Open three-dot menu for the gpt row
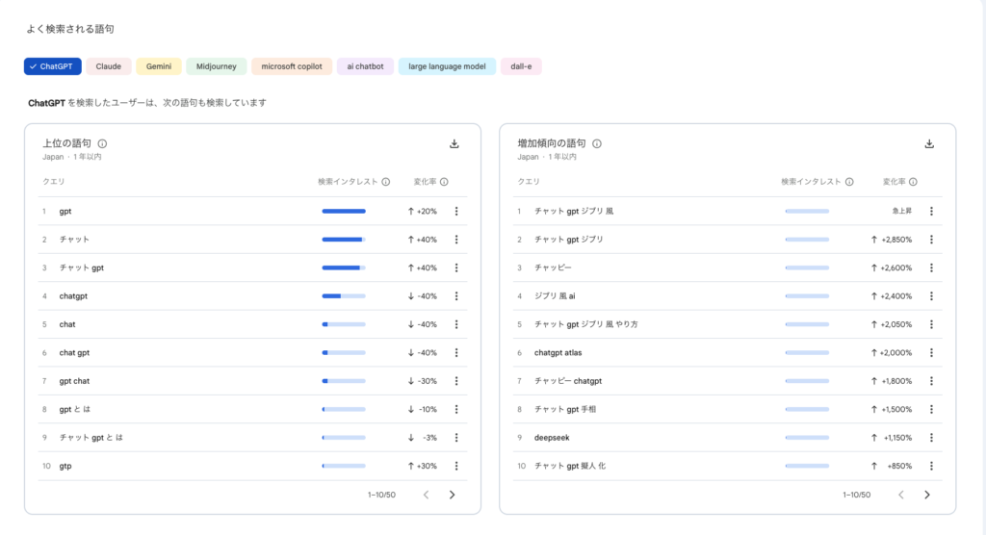This screenshot has height=535, width=986. (456, 212)
